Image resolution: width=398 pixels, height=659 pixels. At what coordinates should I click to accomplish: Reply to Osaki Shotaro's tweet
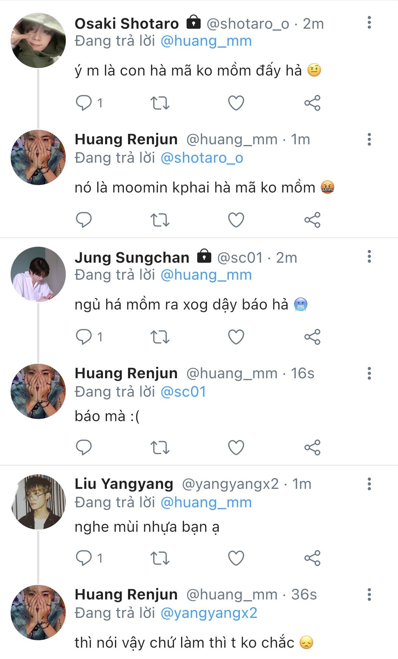84,103
